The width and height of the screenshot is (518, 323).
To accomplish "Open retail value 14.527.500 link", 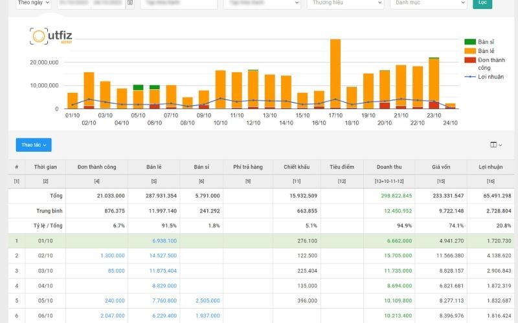I will (x=163, y=256).
